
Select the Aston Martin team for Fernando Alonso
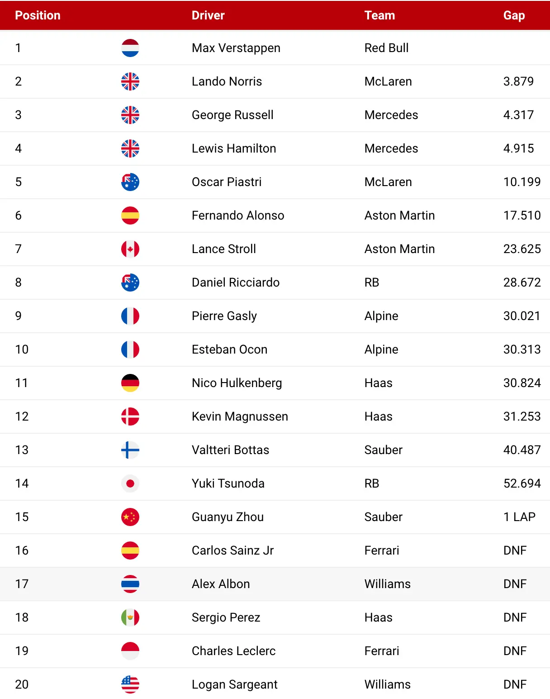(400, 215)
